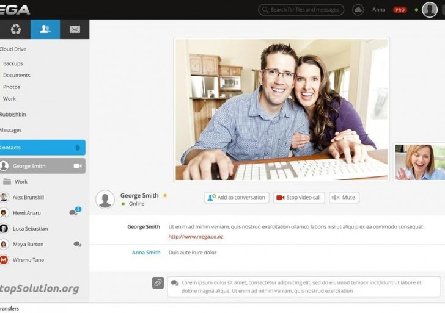445x313 pixels.
Task: Click George Smith's avatar in contact list
Action: 4,166
